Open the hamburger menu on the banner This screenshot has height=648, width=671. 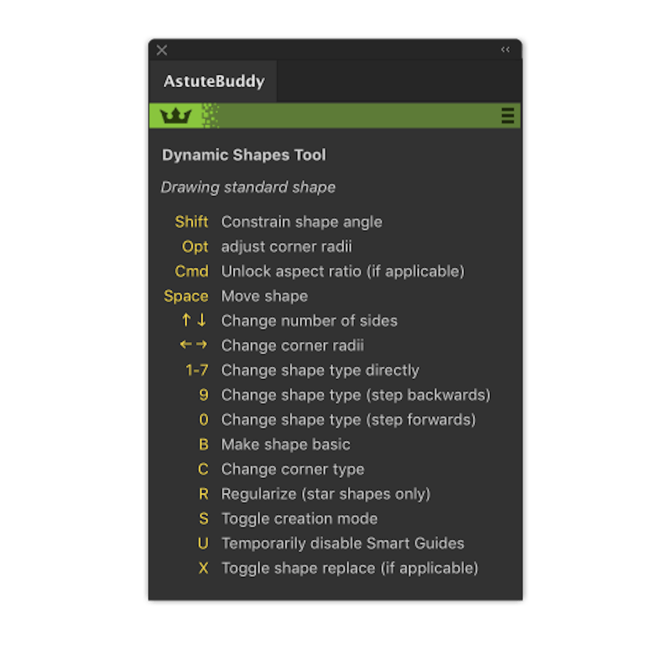(x=507, y=115)
